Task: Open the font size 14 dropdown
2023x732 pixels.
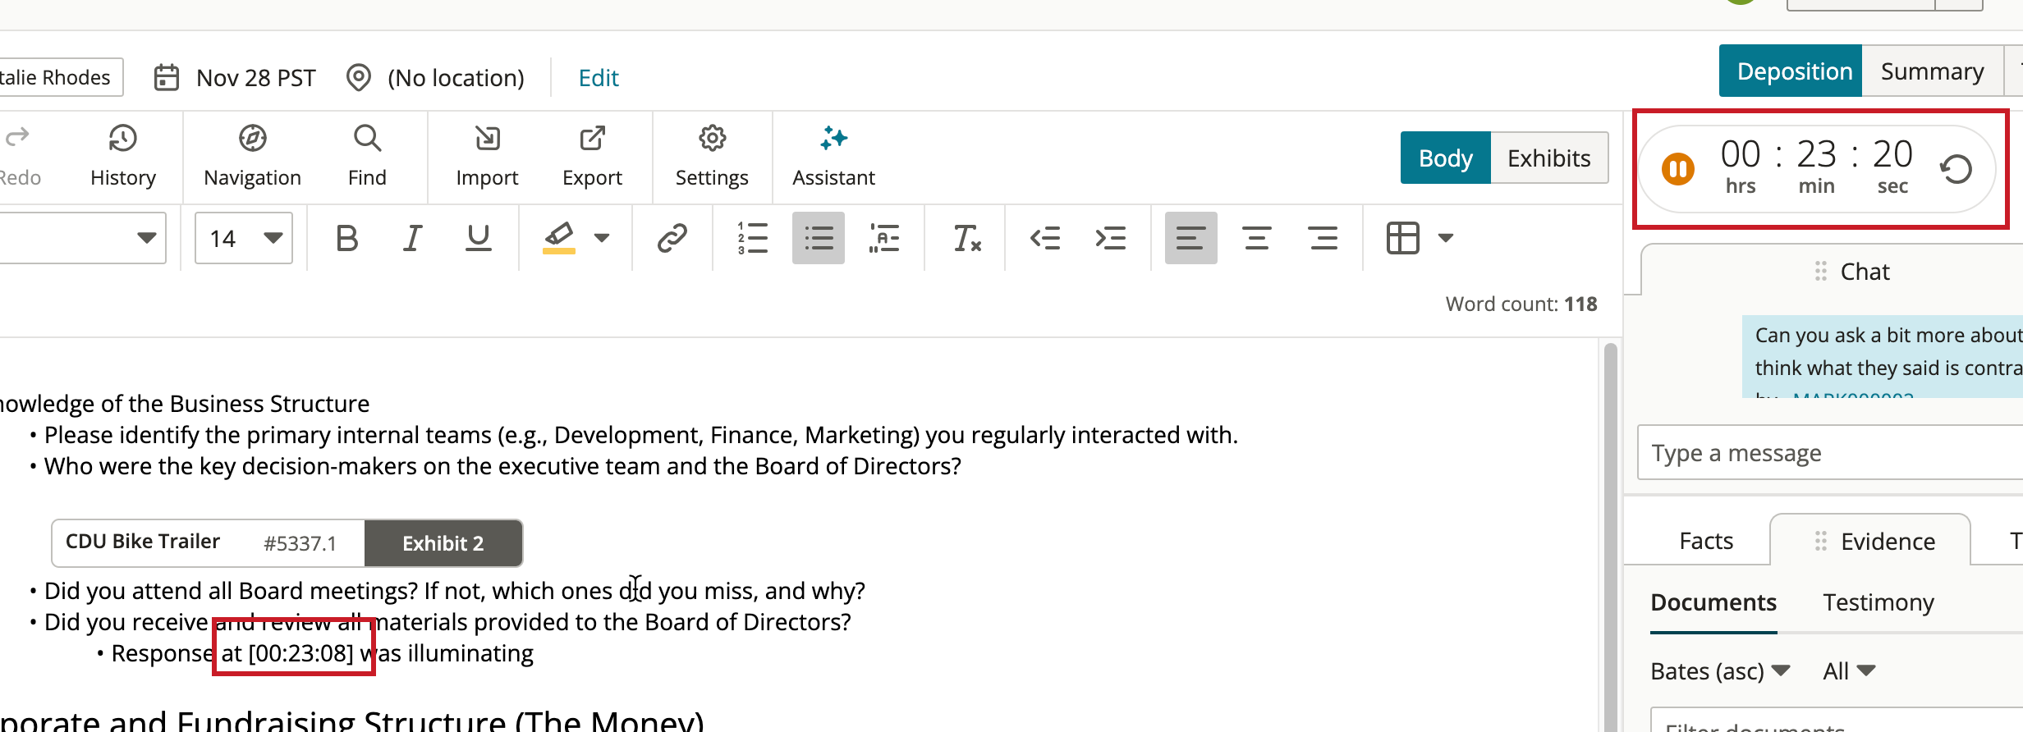Action: coord(244,238)
